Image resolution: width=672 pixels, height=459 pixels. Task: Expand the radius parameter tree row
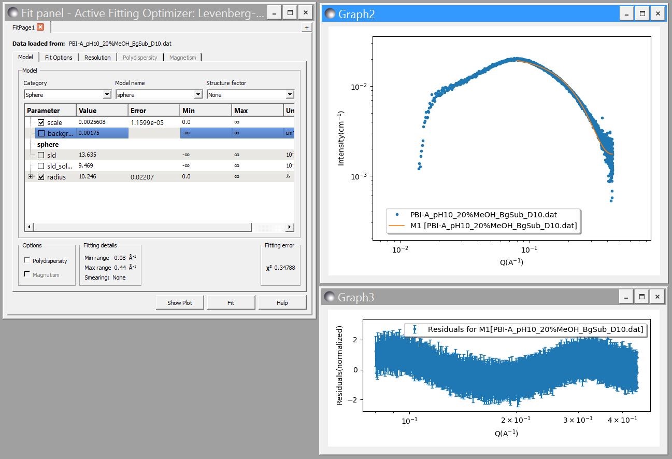click(30, 177)
